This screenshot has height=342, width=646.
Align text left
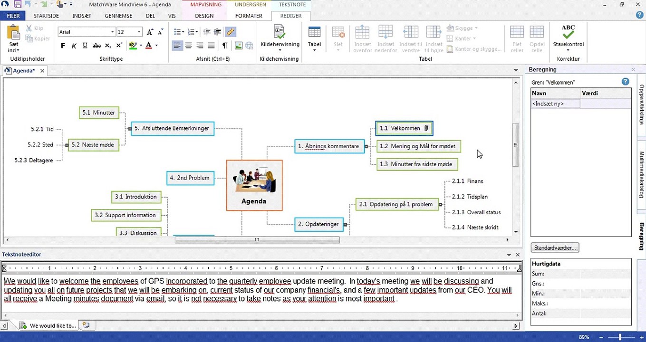pyautogui.click(x=177, y=46)
